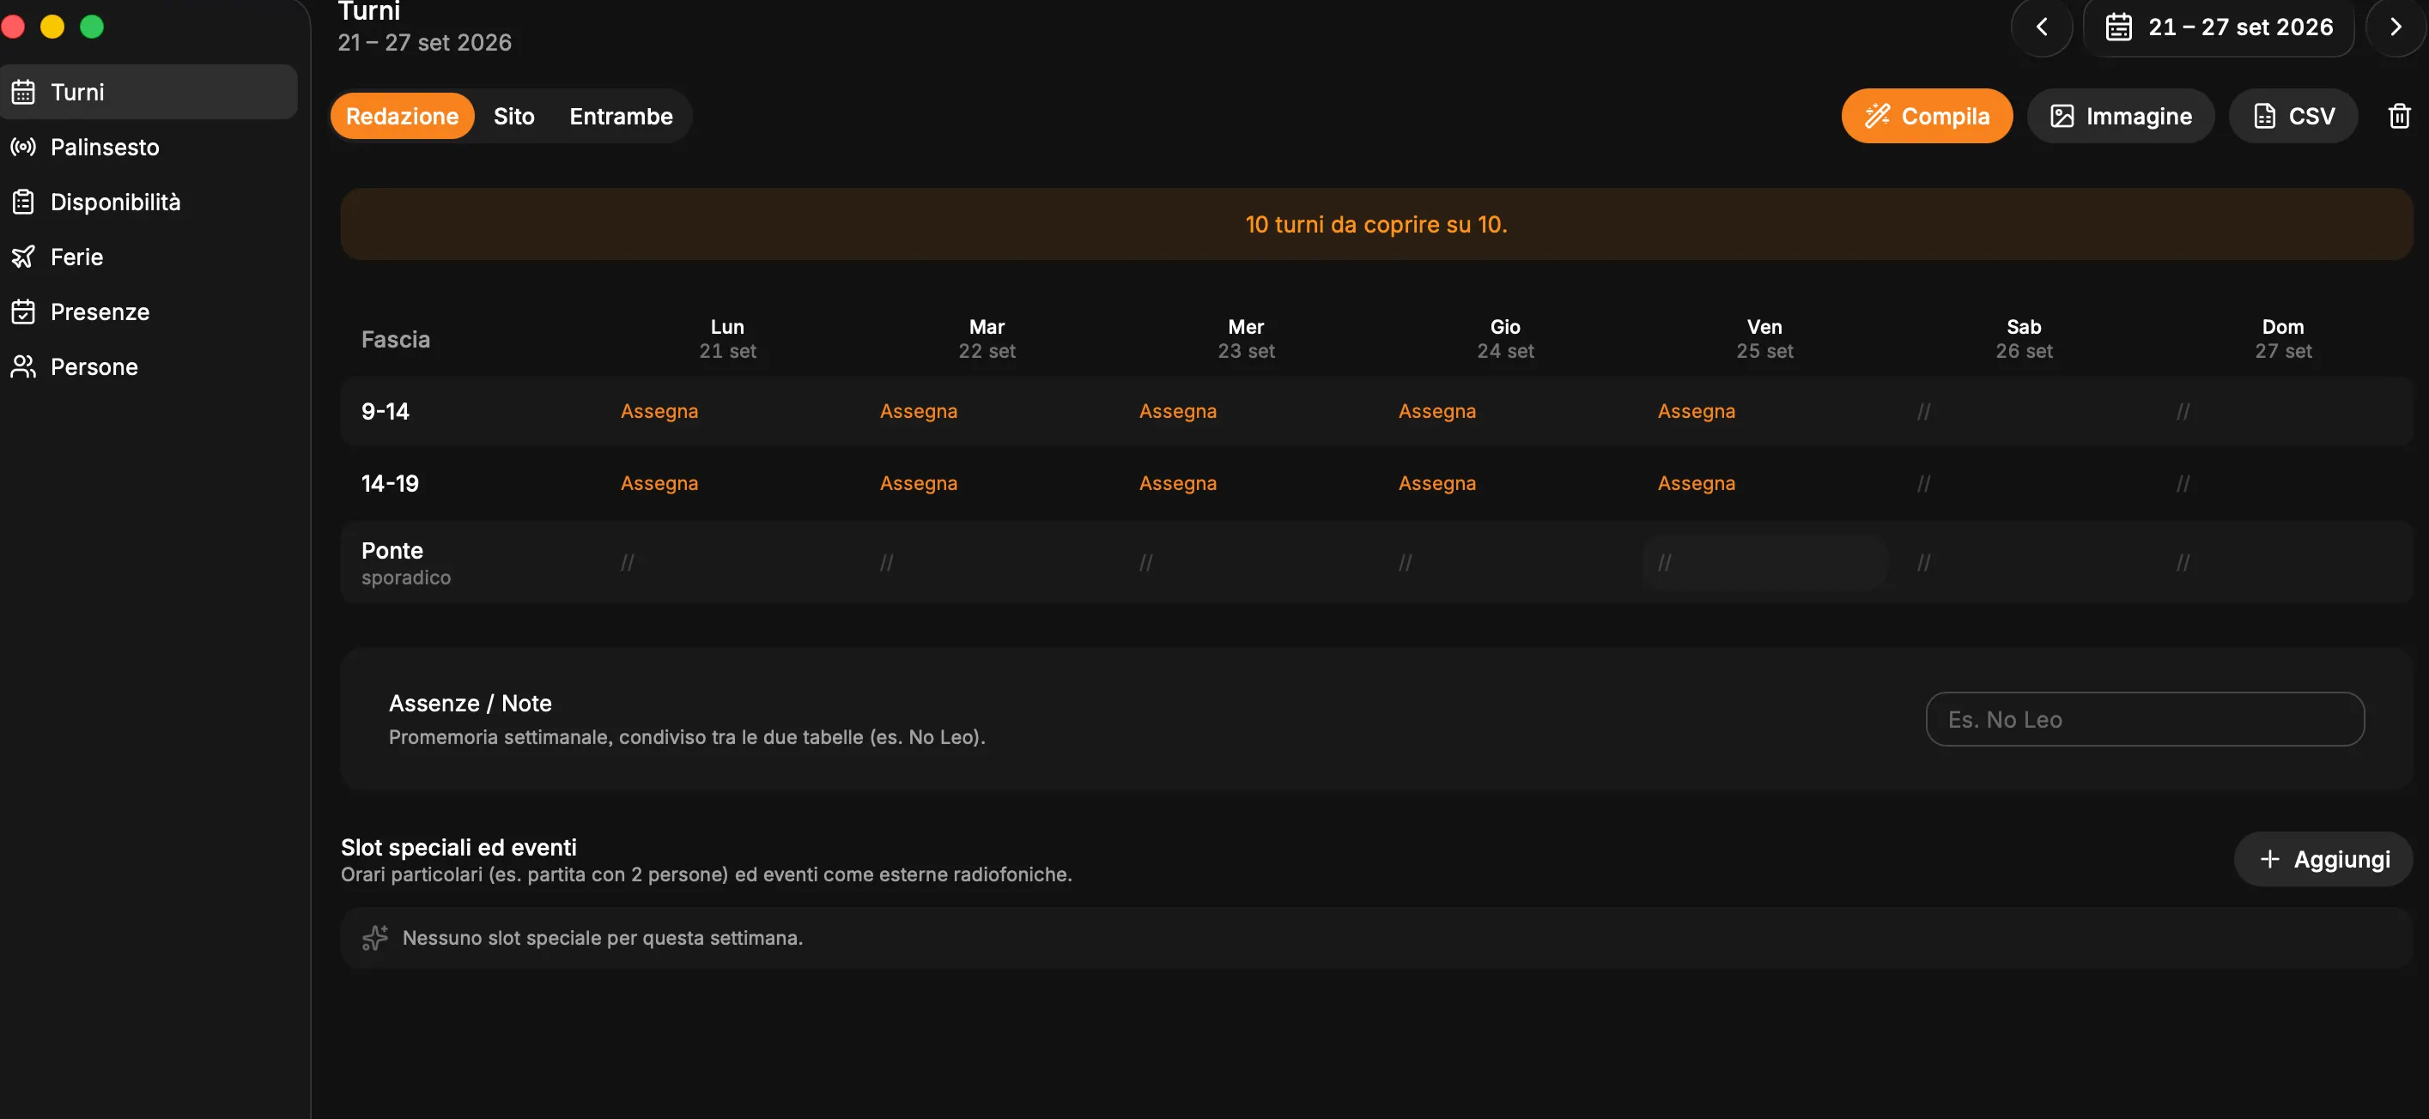The width and height of the screenshot is (2429, 1119).
Task: Select the Disponibilità clipboard icon
Action: point(23,202)
